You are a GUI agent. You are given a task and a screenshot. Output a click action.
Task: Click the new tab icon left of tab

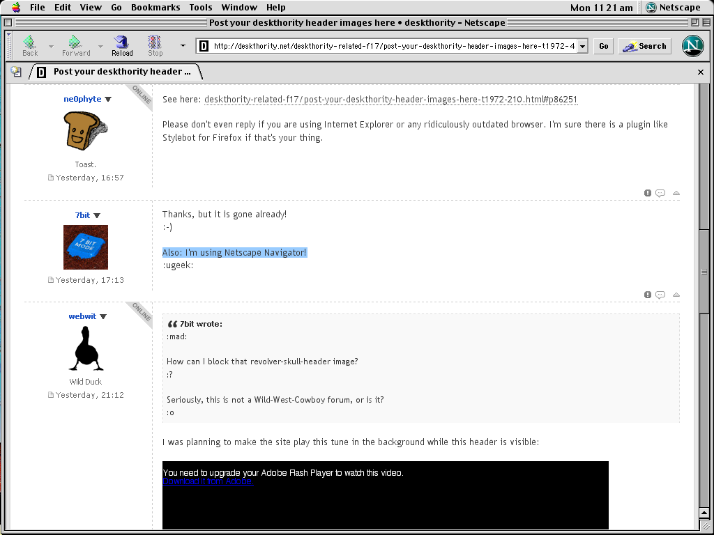click(16, 72)
